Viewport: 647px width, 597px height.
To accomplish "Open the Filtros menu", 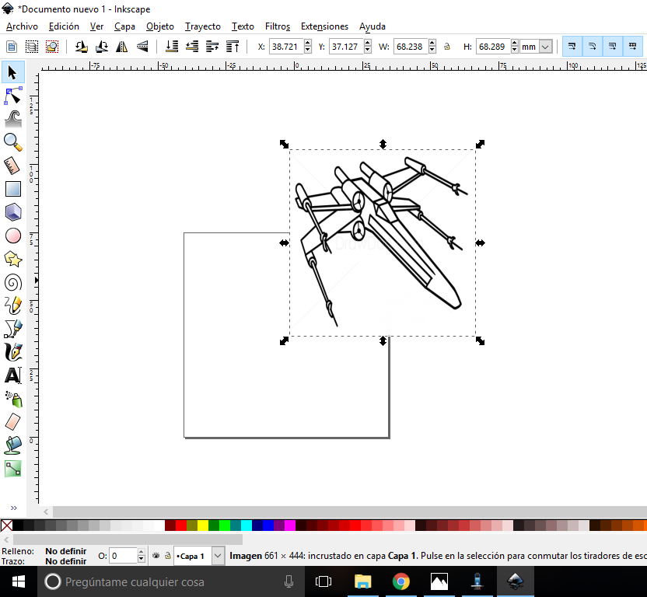I will click(x=278, y=26).
